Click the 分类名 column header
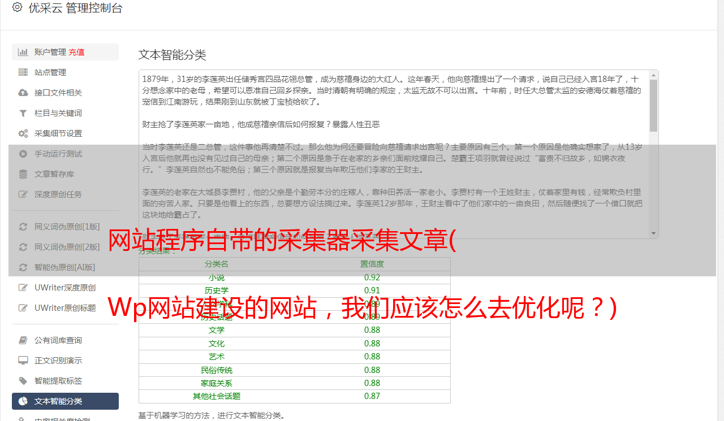This screenshot has height=421, width=724. click(x=217, y=264)
